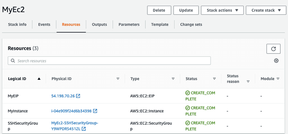Click the AWS::EC2::Instance type cell
Screen dimensions: 288x134
pyautogui.click(x=147, y=111)
